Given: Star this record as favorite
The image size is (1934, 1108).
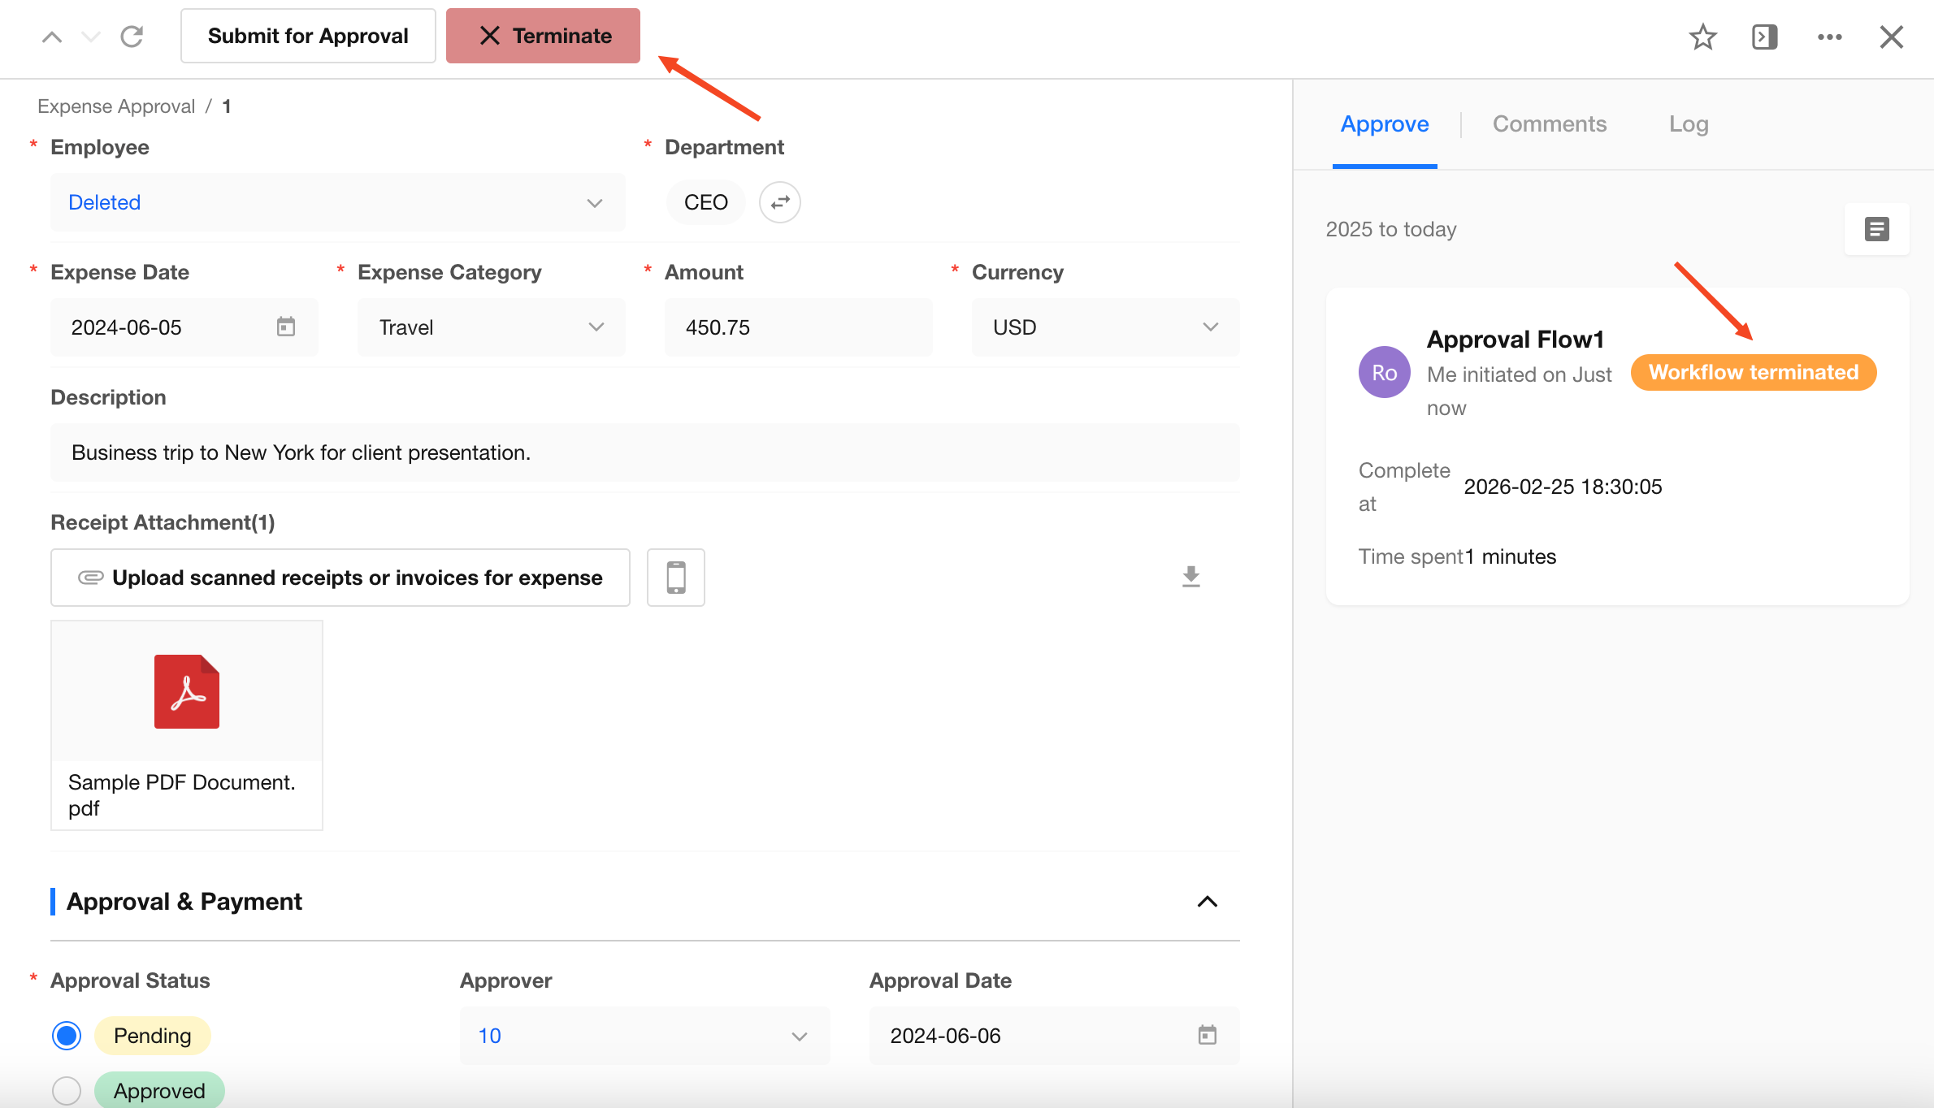Looking at the screenshot, I should (1702, 37).
